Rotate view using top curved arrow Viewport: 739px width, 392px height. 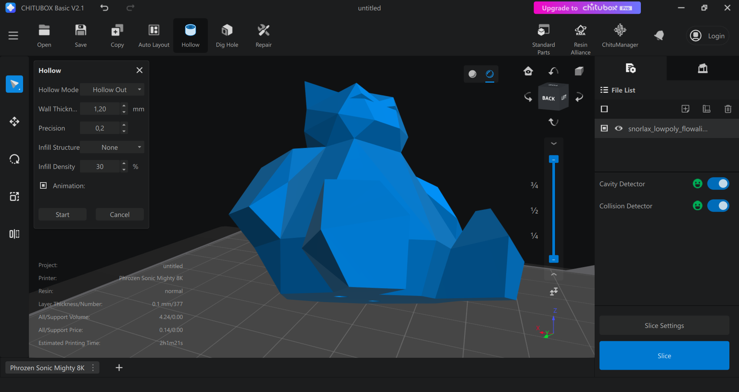[x=553, y=71]
